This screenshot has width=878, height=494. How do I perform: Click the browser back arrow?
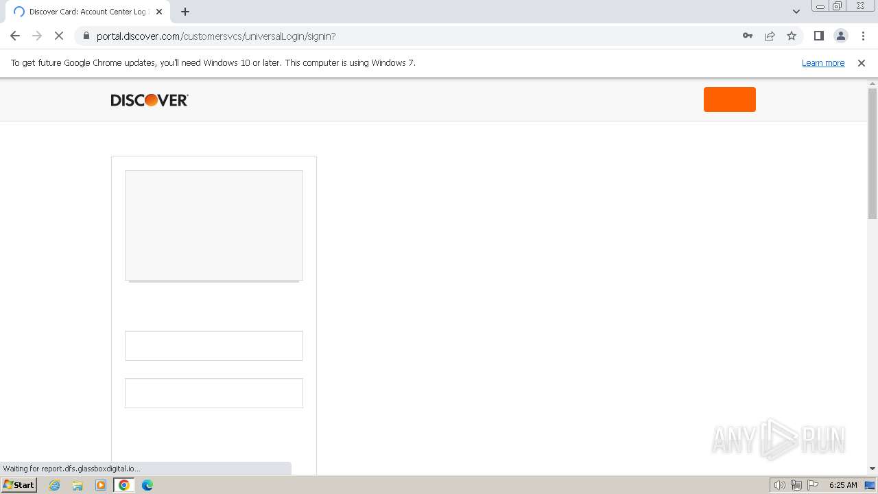click(x=15, y=36)
